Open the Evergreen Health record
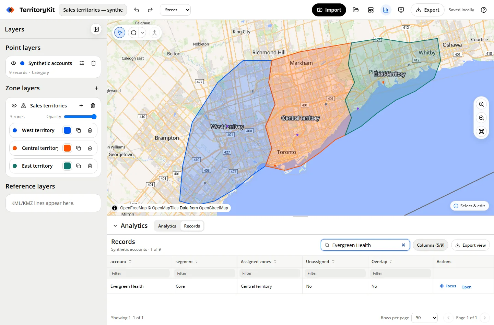 (466, 287)
